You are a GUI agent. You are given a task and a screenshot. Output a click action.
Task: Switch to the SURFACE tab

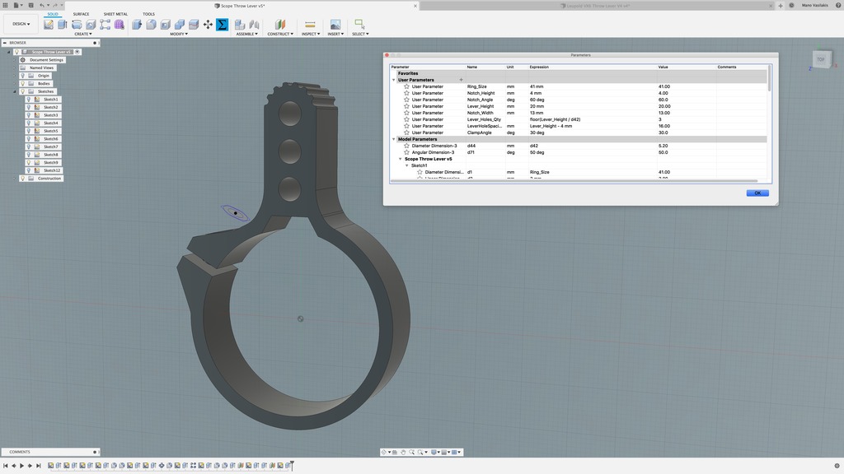[x=80, y=14]
